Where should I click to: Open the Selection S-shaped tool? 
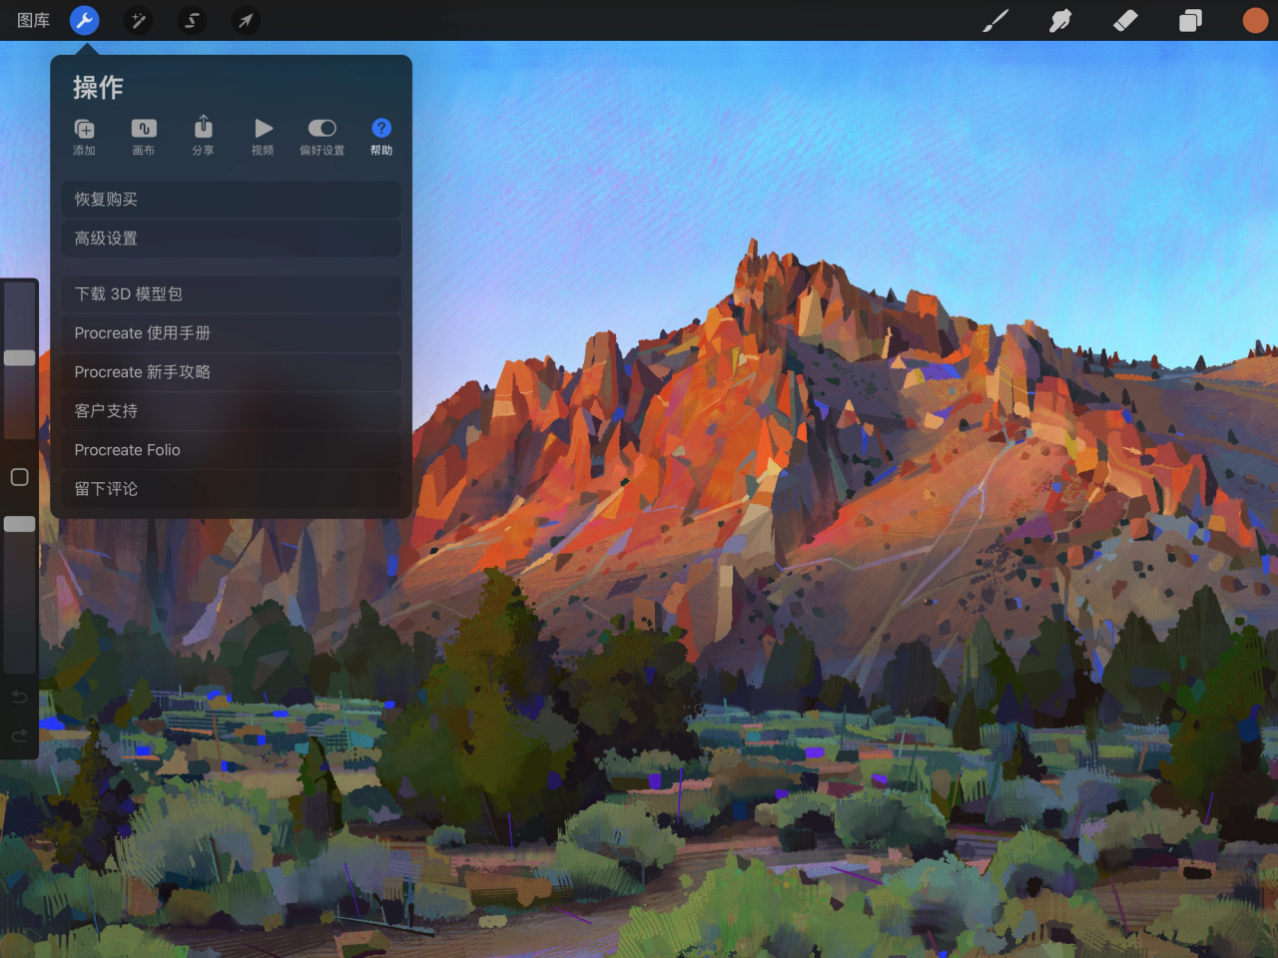click(192, 20)
